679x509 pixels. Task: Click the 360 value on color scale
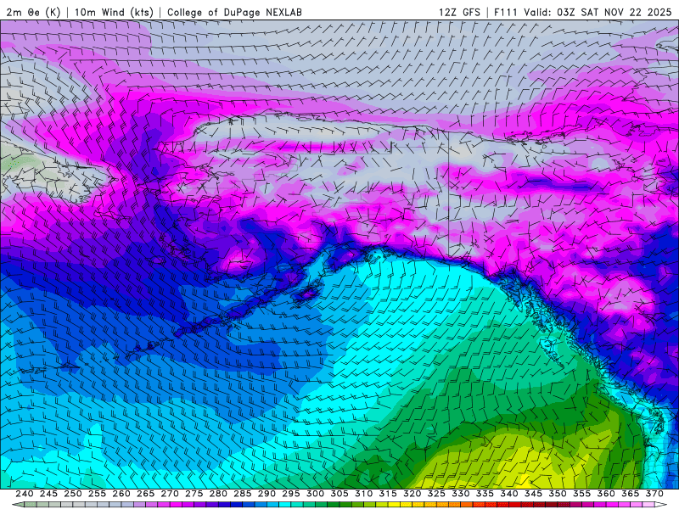[x=606, y=494]
